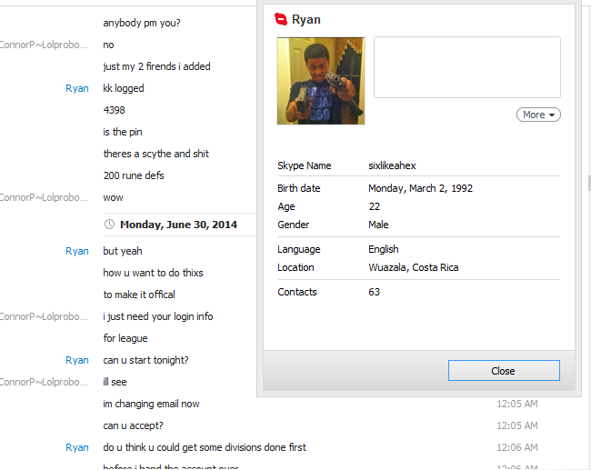This screenshot has width=591, height=470.
Task: Click the location Wuazala, Costa Rica
Action: (x=413, y=267)
